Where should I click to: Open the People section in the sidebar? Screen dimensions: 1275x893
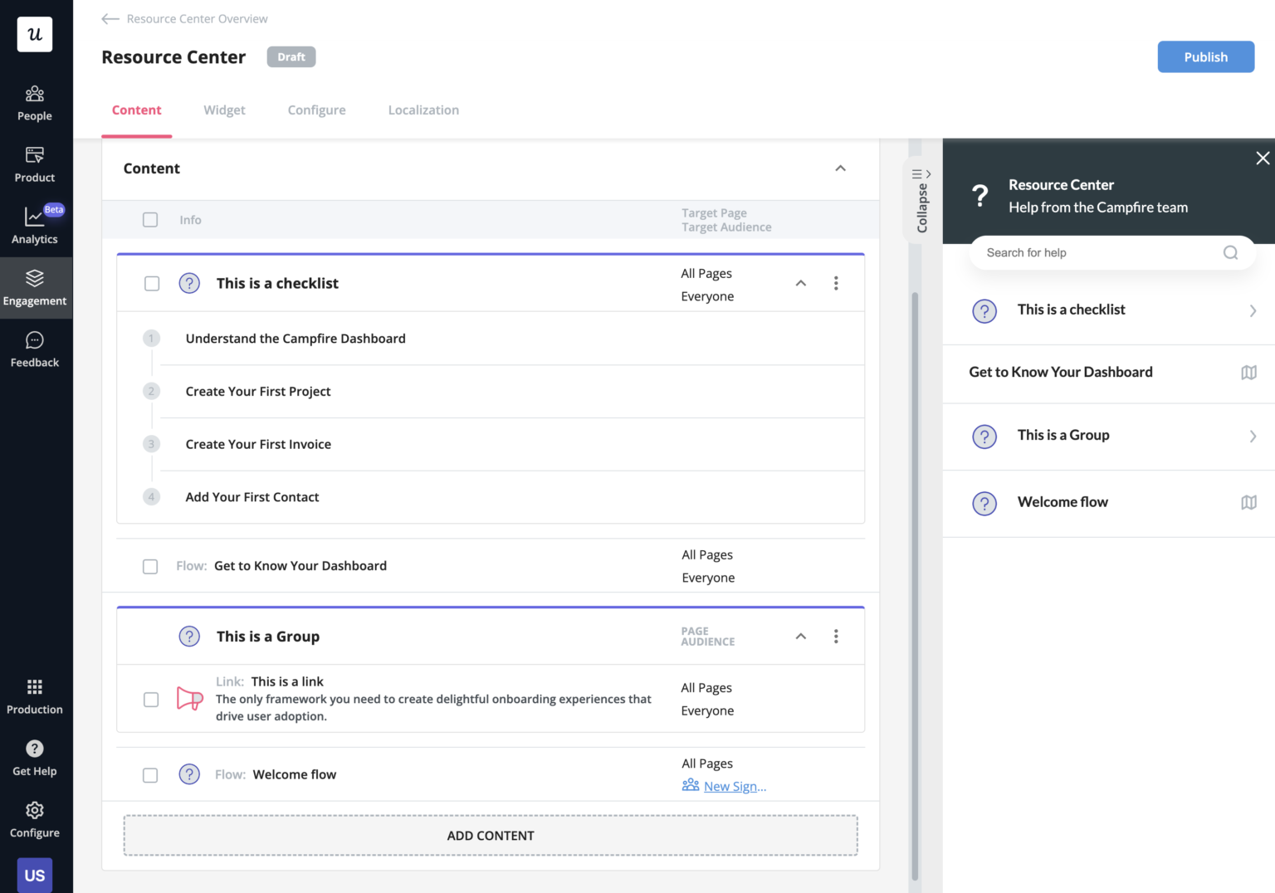pos(34,101)
